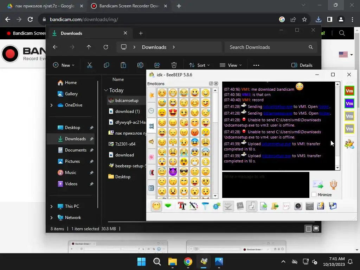Select the orange VM1 user avatar

349,91
